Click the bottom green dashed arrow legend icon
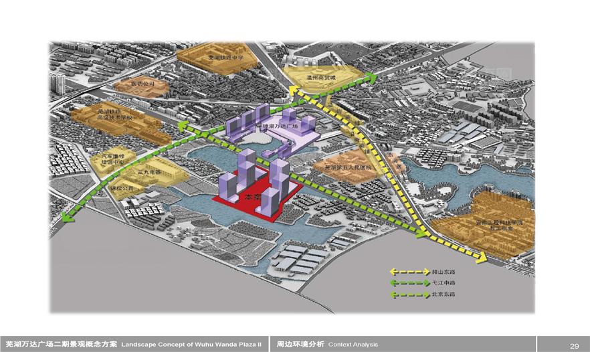The image size is (590, 352). 409,294
